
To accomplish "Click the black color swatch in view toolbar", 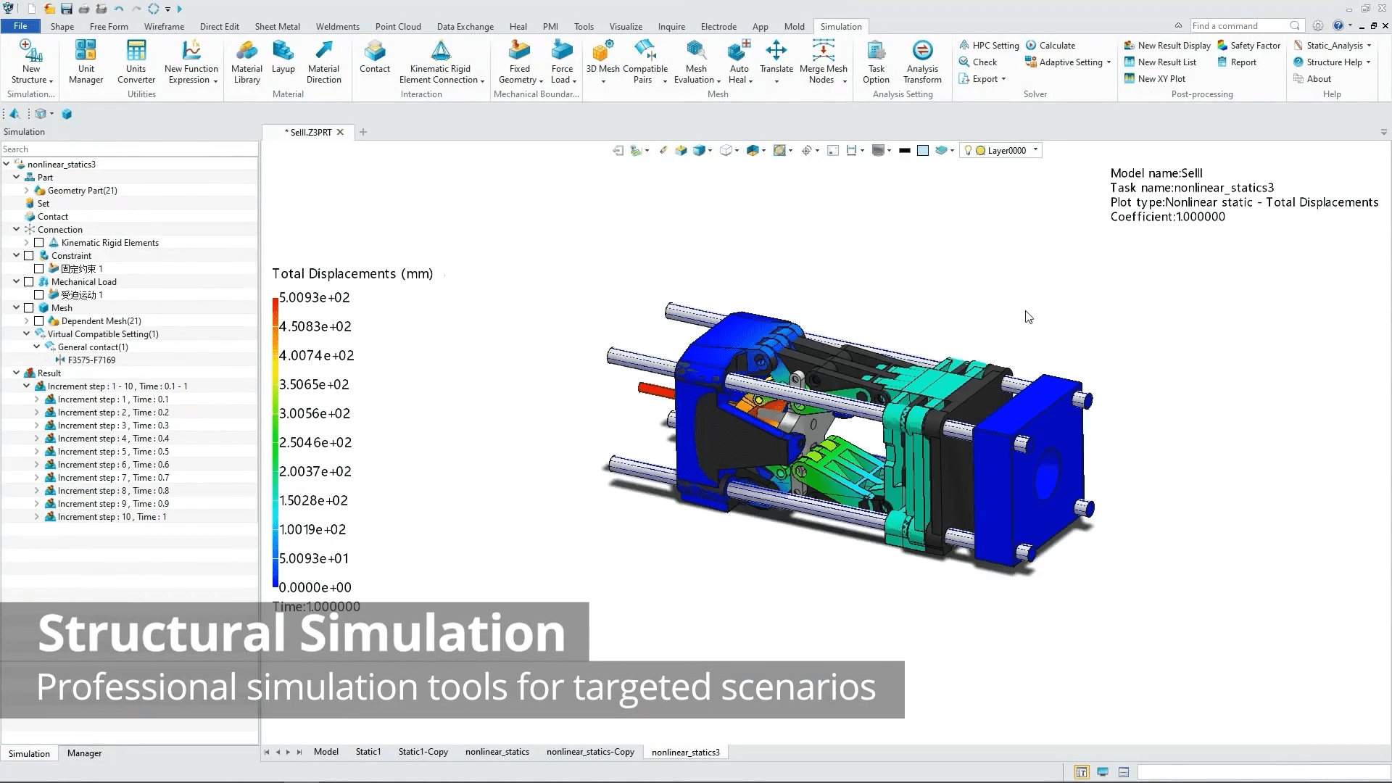I will [904, 151].
